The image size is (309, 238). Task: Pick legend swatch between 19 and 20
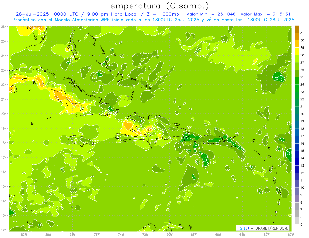[x=297, y=118]
